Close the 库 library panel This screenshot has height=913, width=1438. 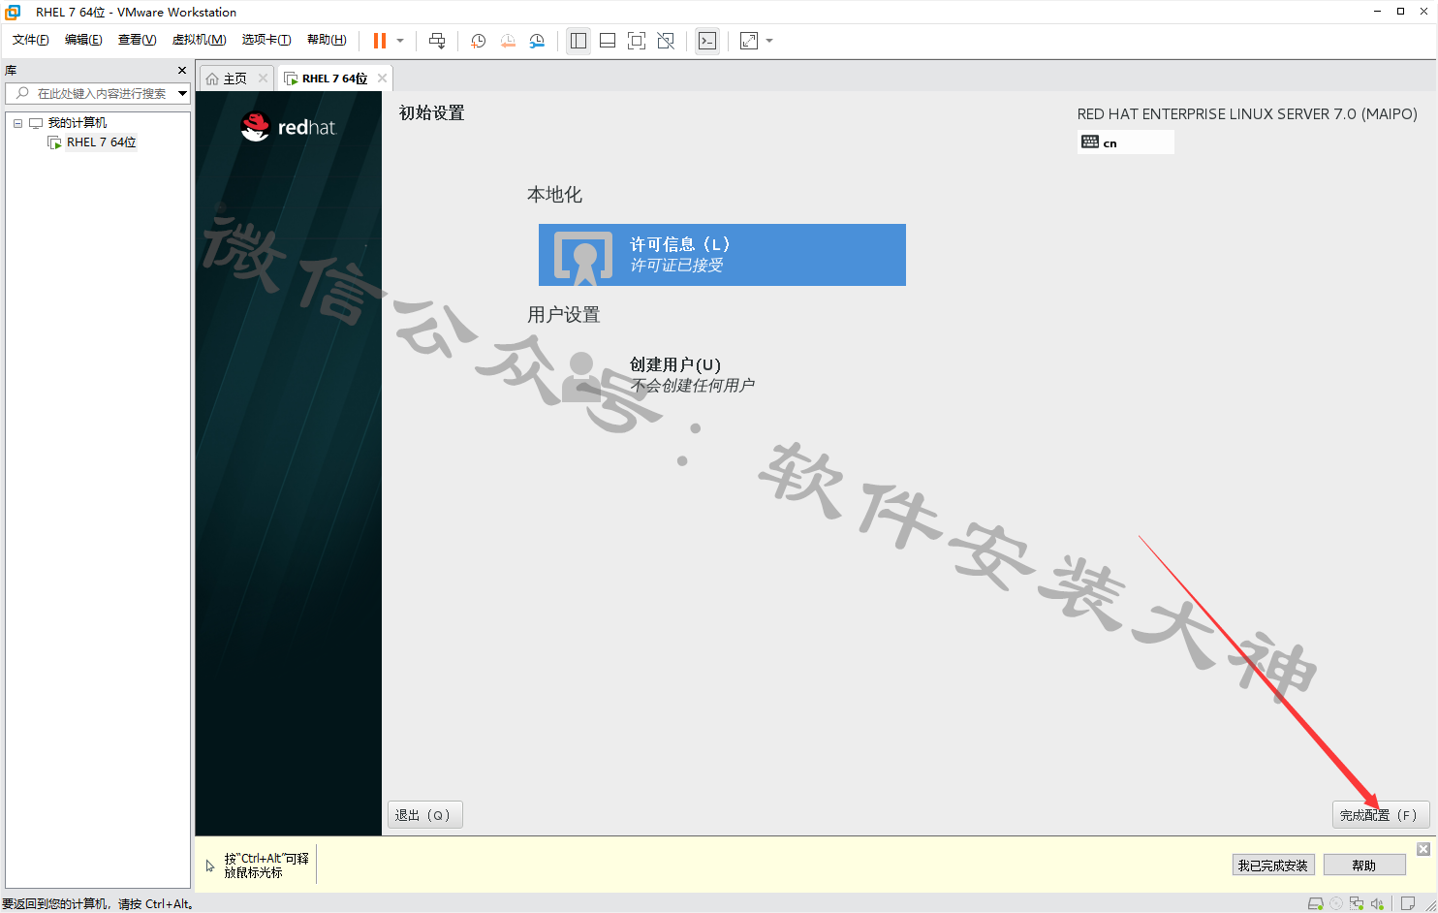pyautogui.click(x=182, y=71)
